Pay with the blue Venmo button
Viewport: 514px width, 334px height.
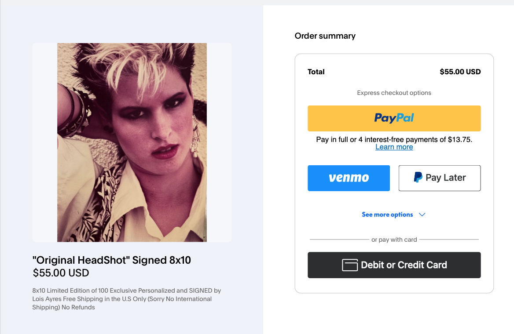pos(349,178)
